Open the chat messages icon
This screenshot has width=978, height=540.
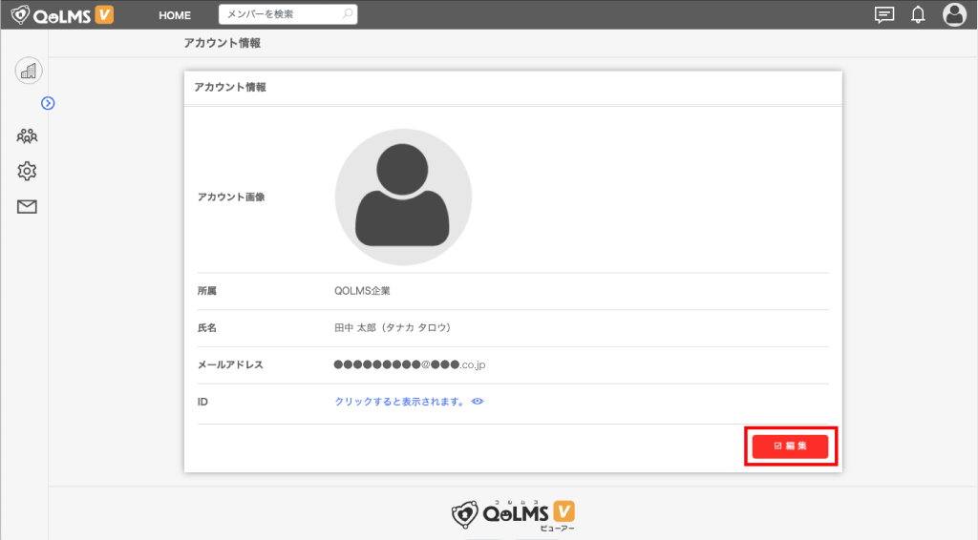pos(884,14)
